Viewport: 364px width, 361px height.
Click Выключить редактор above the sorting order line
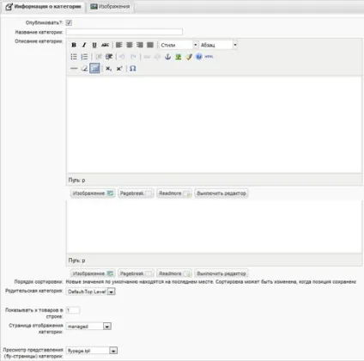(221, 273)
